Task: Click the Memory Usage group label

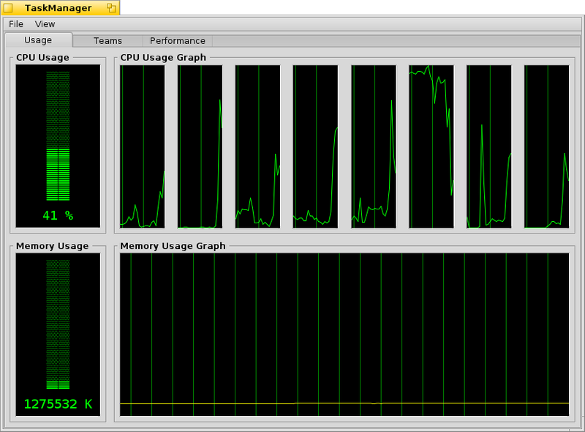Action: 52,246
